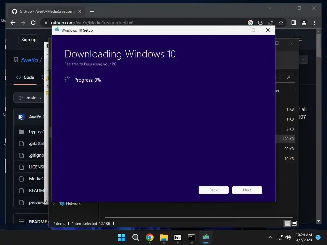Viewport: 327px width, 245px height.
Task: Minimize the Windows 10 Setup window
Action: click(239, 30)
